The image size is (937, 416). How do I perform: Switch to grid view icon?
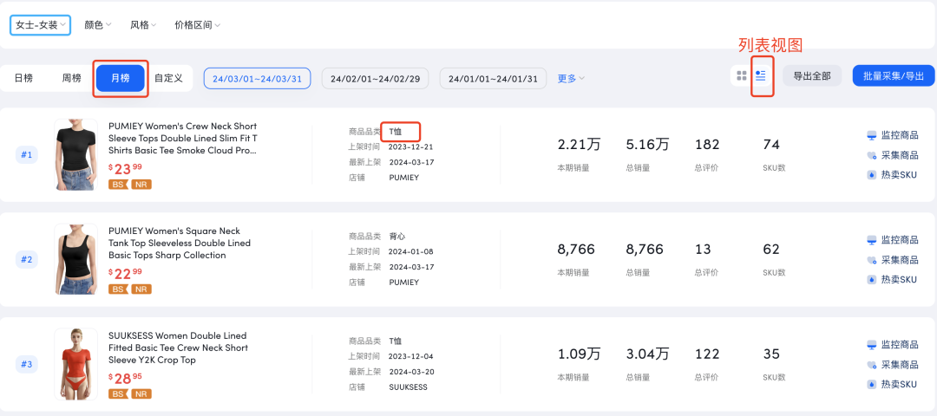click(742, 75)
